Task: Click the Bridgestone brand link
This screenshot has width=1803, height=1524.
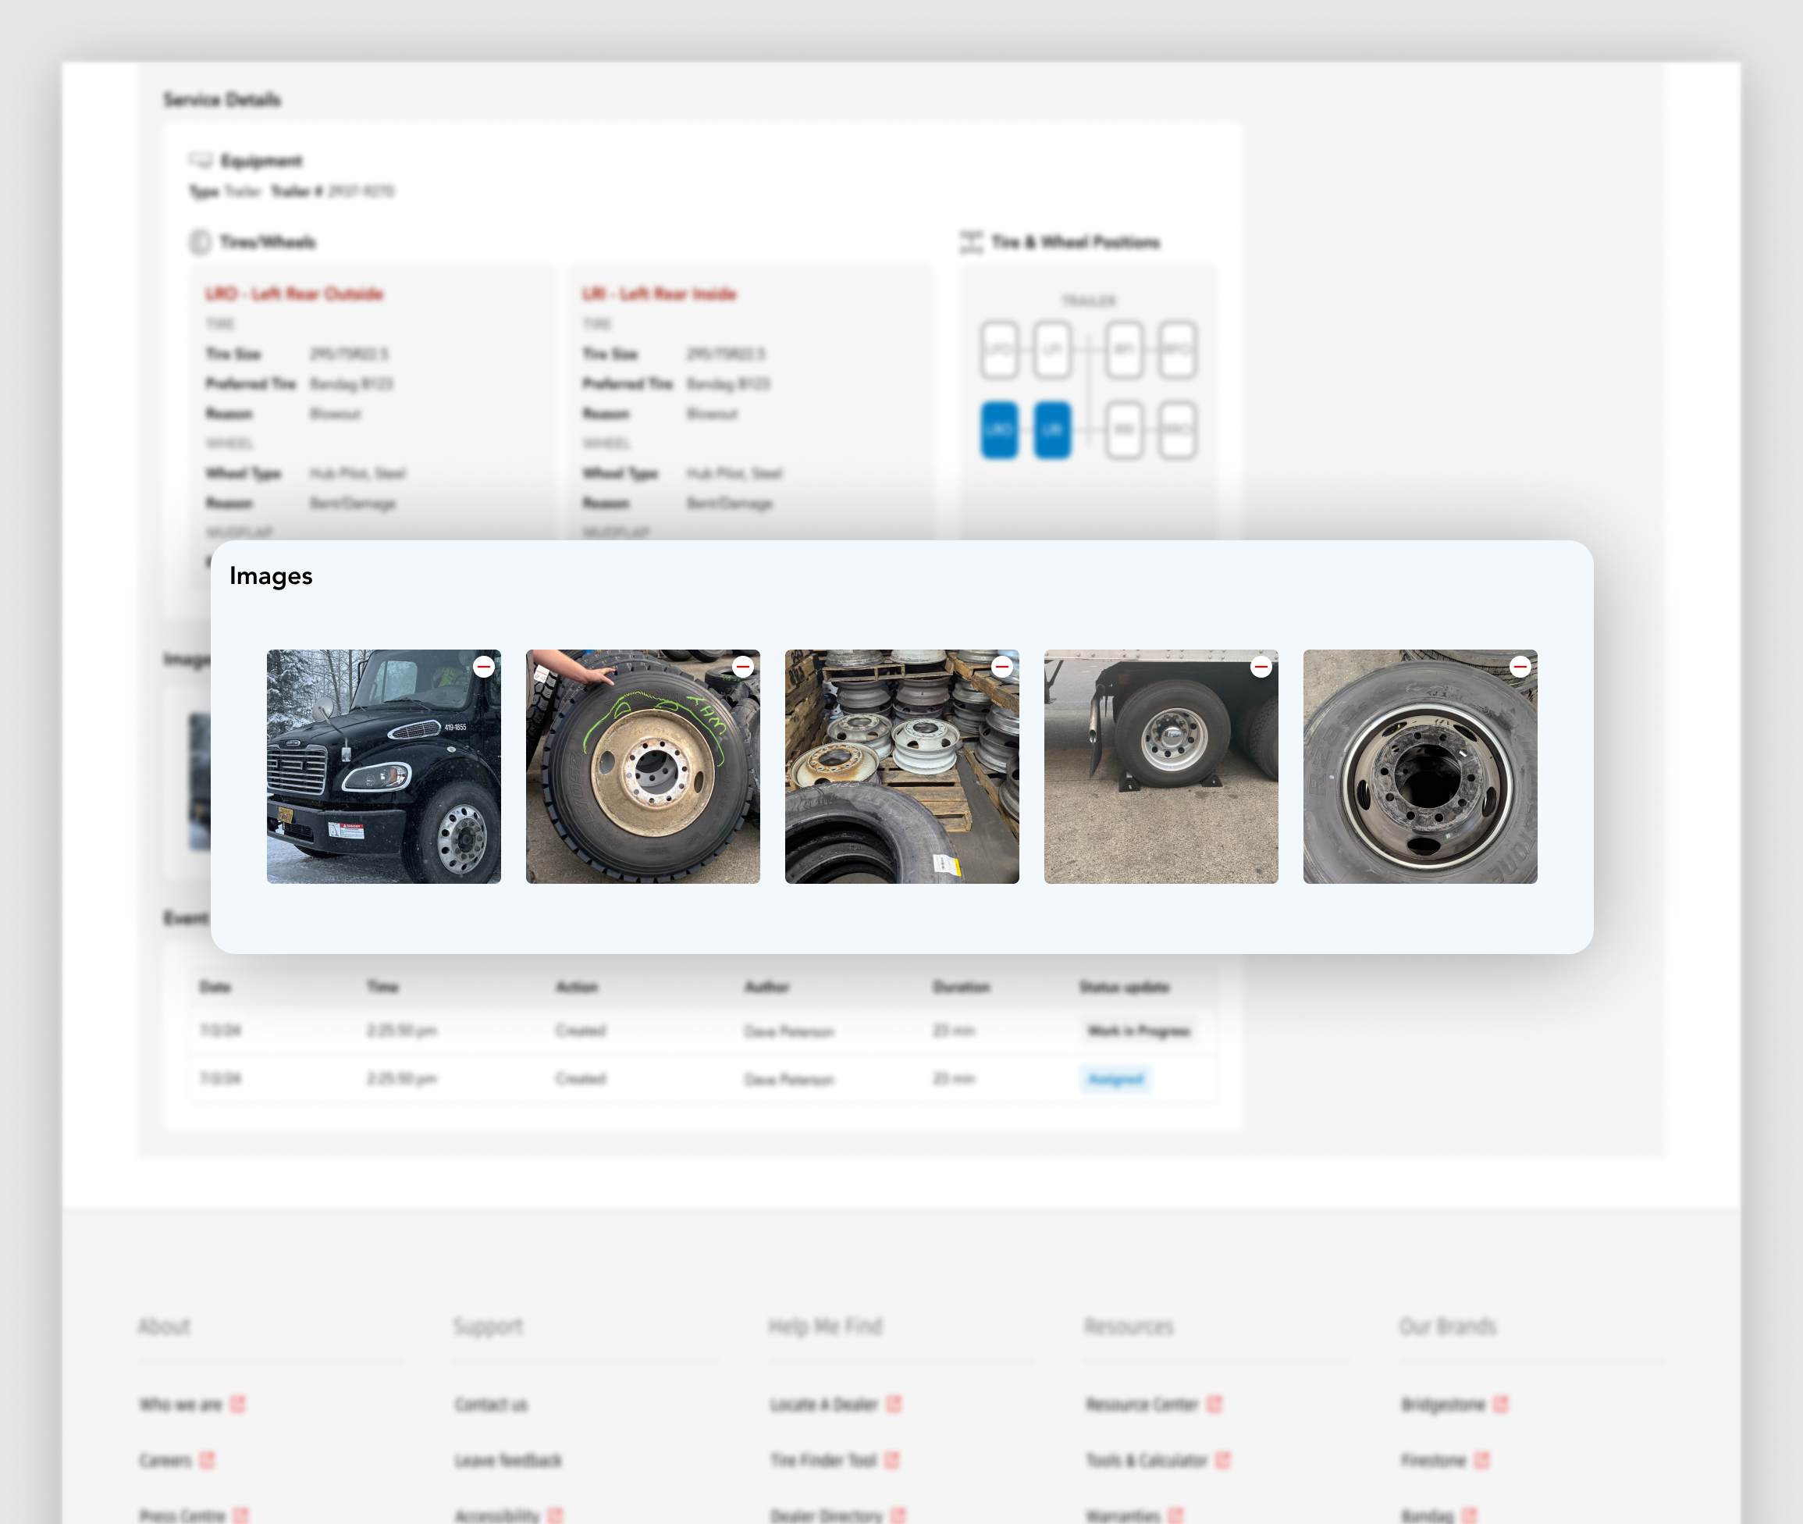Action: (x=1443, y=1405)
